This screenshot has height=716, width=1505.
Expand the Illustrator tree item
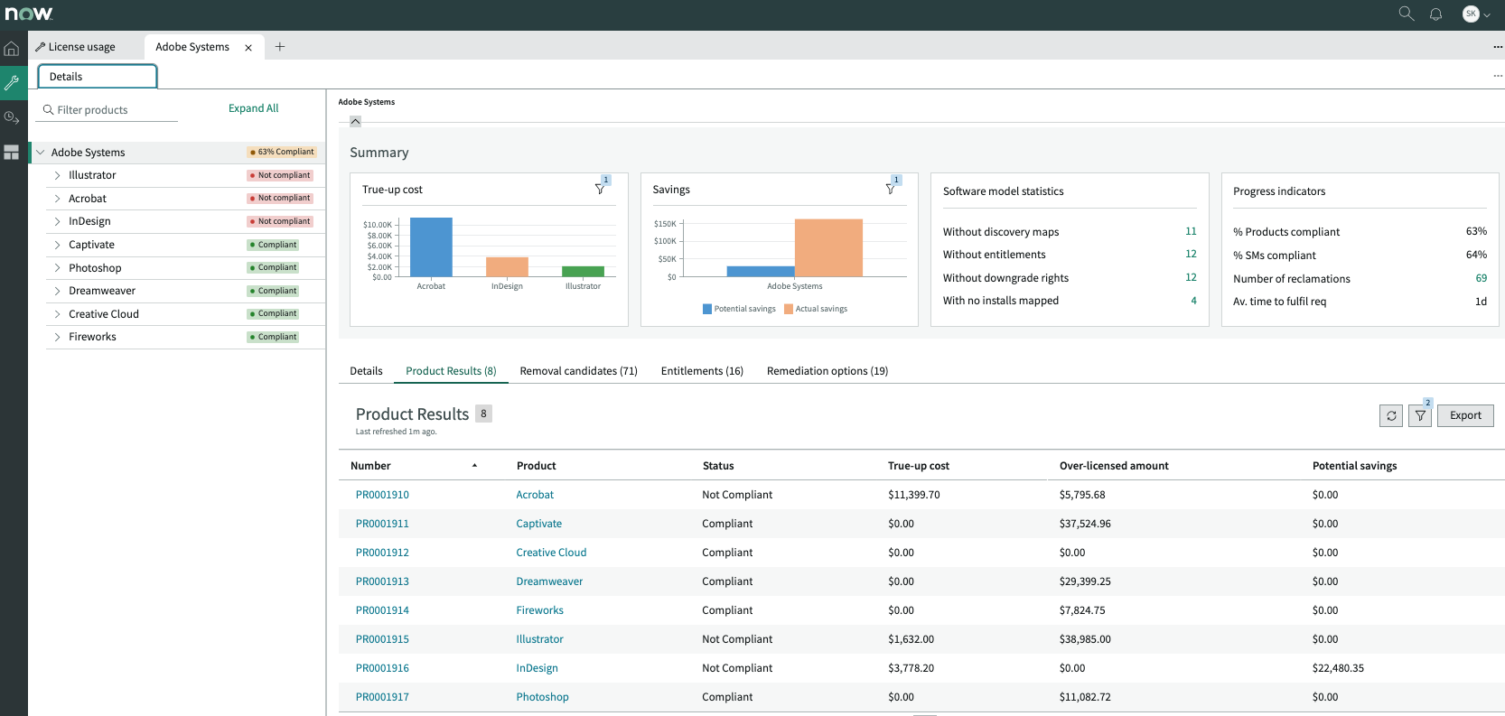[57, 175]
